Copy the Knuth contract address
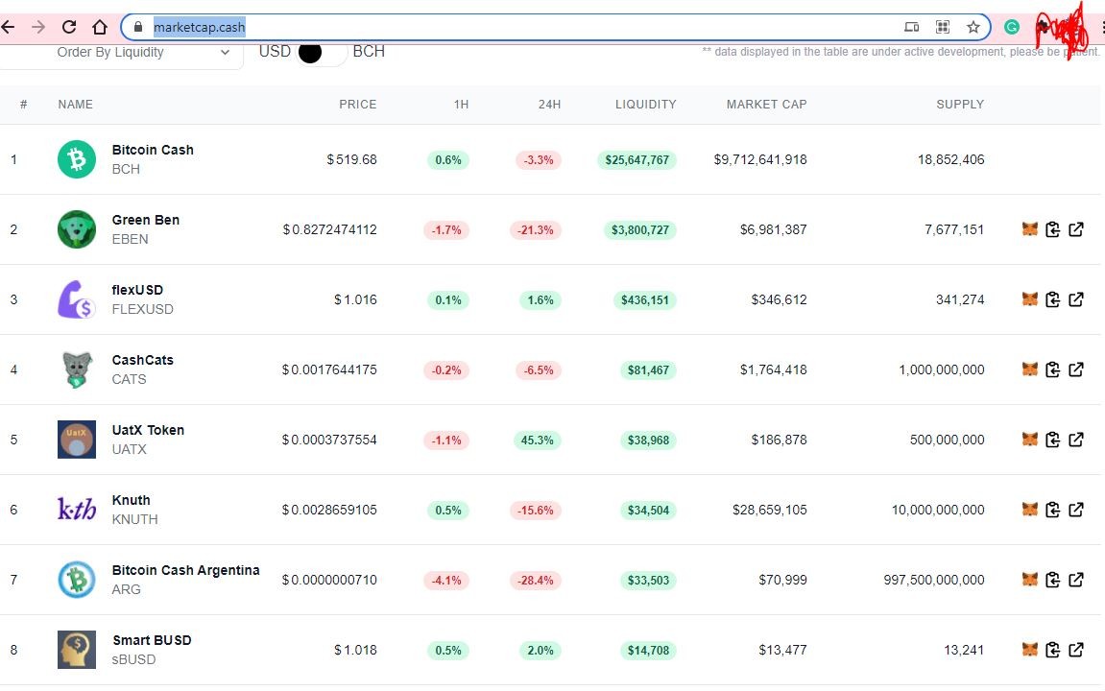The height and width of the screenshot is (691, 1105). click(1053, 510)
